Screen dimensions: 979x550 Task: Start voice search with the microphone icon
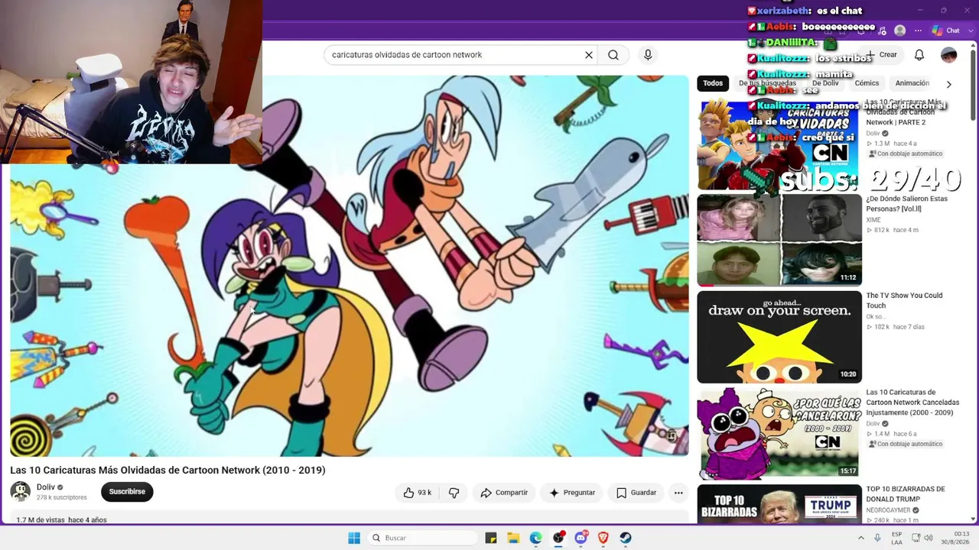(648, 55)
